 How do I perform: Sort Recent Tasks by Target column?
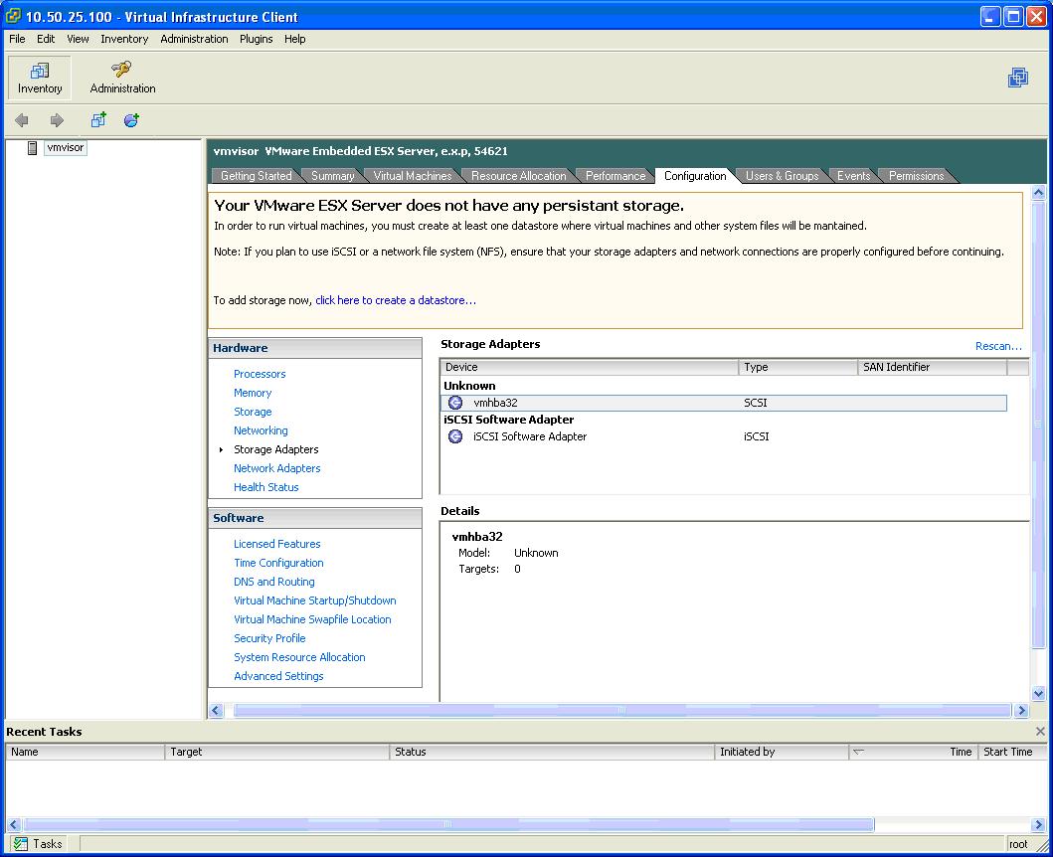(276, 752)
